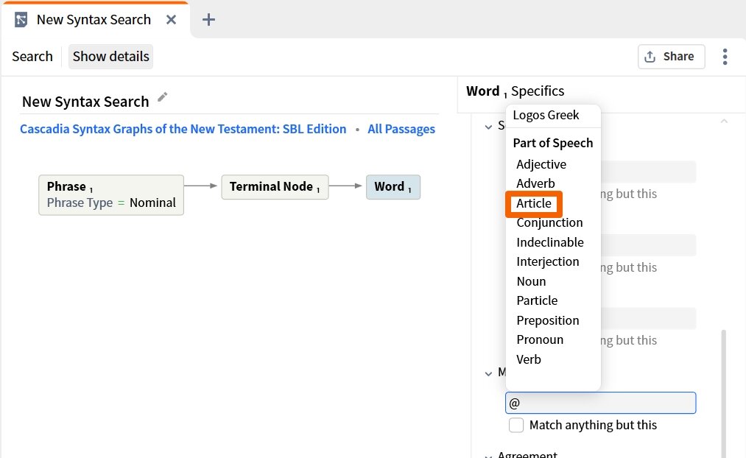Image resolution: width=746 pixels, height=458 pixels.
Task: Click the Word 1 Specifics heading
Action: tap(515, 91)
